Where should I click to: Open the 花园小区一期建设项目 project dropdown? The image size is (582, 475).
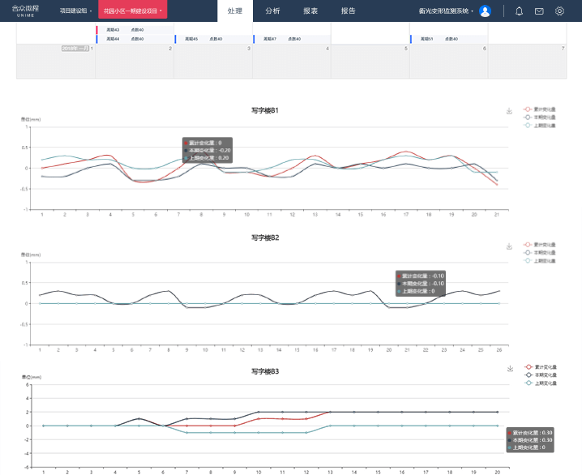(133, 11)
